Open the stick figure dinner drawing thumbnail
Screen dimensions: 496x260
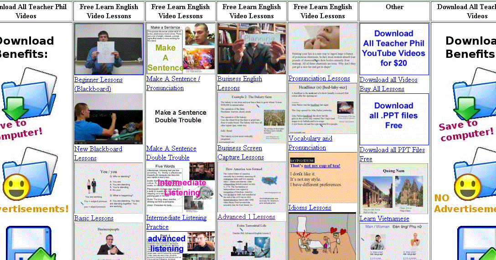[x=323, y=236]
